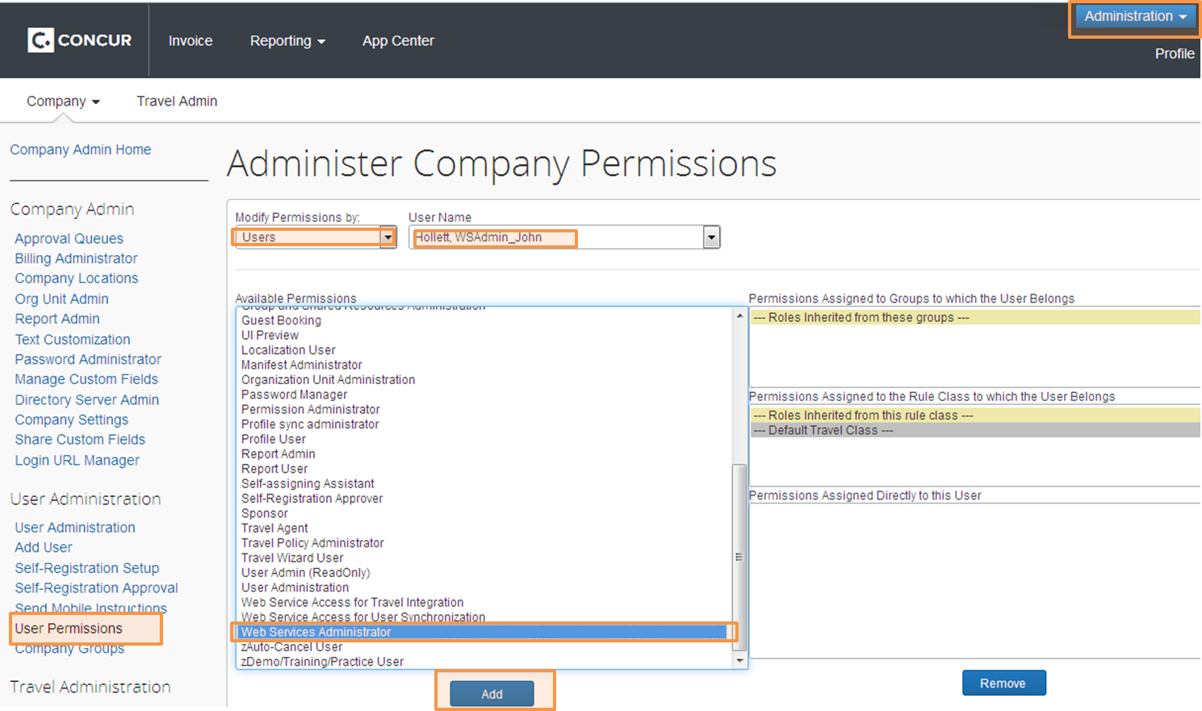The height and width of the screenshot is (711, 1202).
Task: Click the Add button
Action: (492, 694)
